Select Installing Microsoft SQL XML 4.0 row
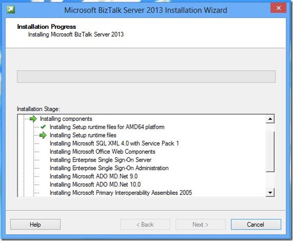Viewport: 293px width, 241px height. (x=114, y=143)
